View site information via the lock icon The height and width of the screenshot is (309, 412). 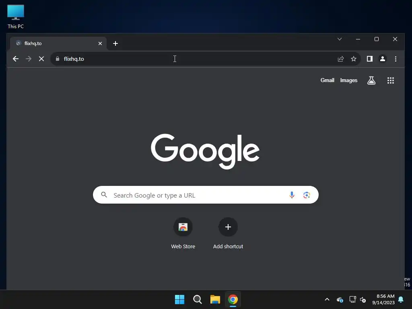(x=57, y=59)
